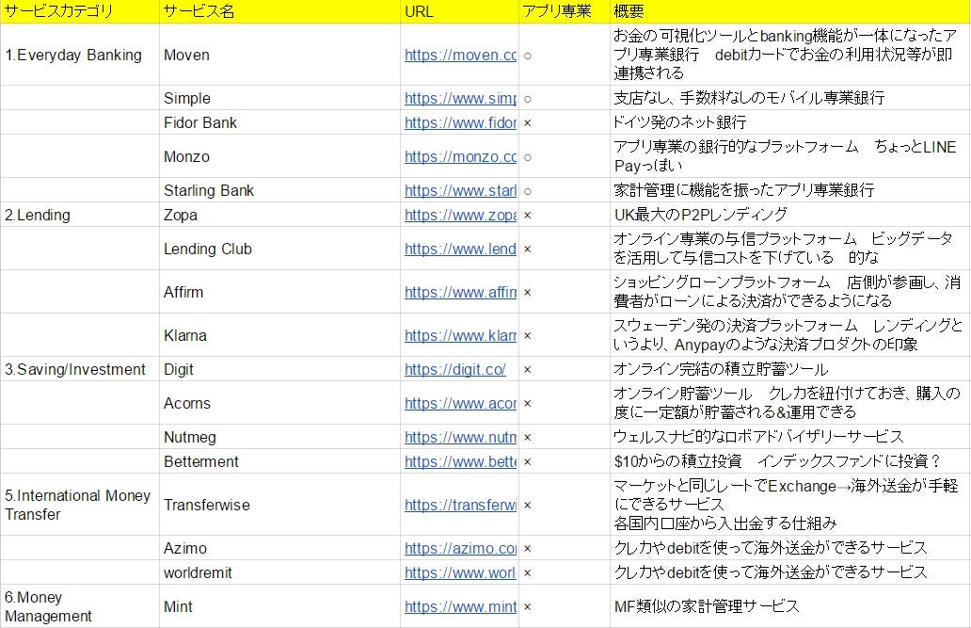This screenshot has height=628, width=971.
Task: Select Monzo description mentioning LINE Pay
Action: tap(790, 156)
